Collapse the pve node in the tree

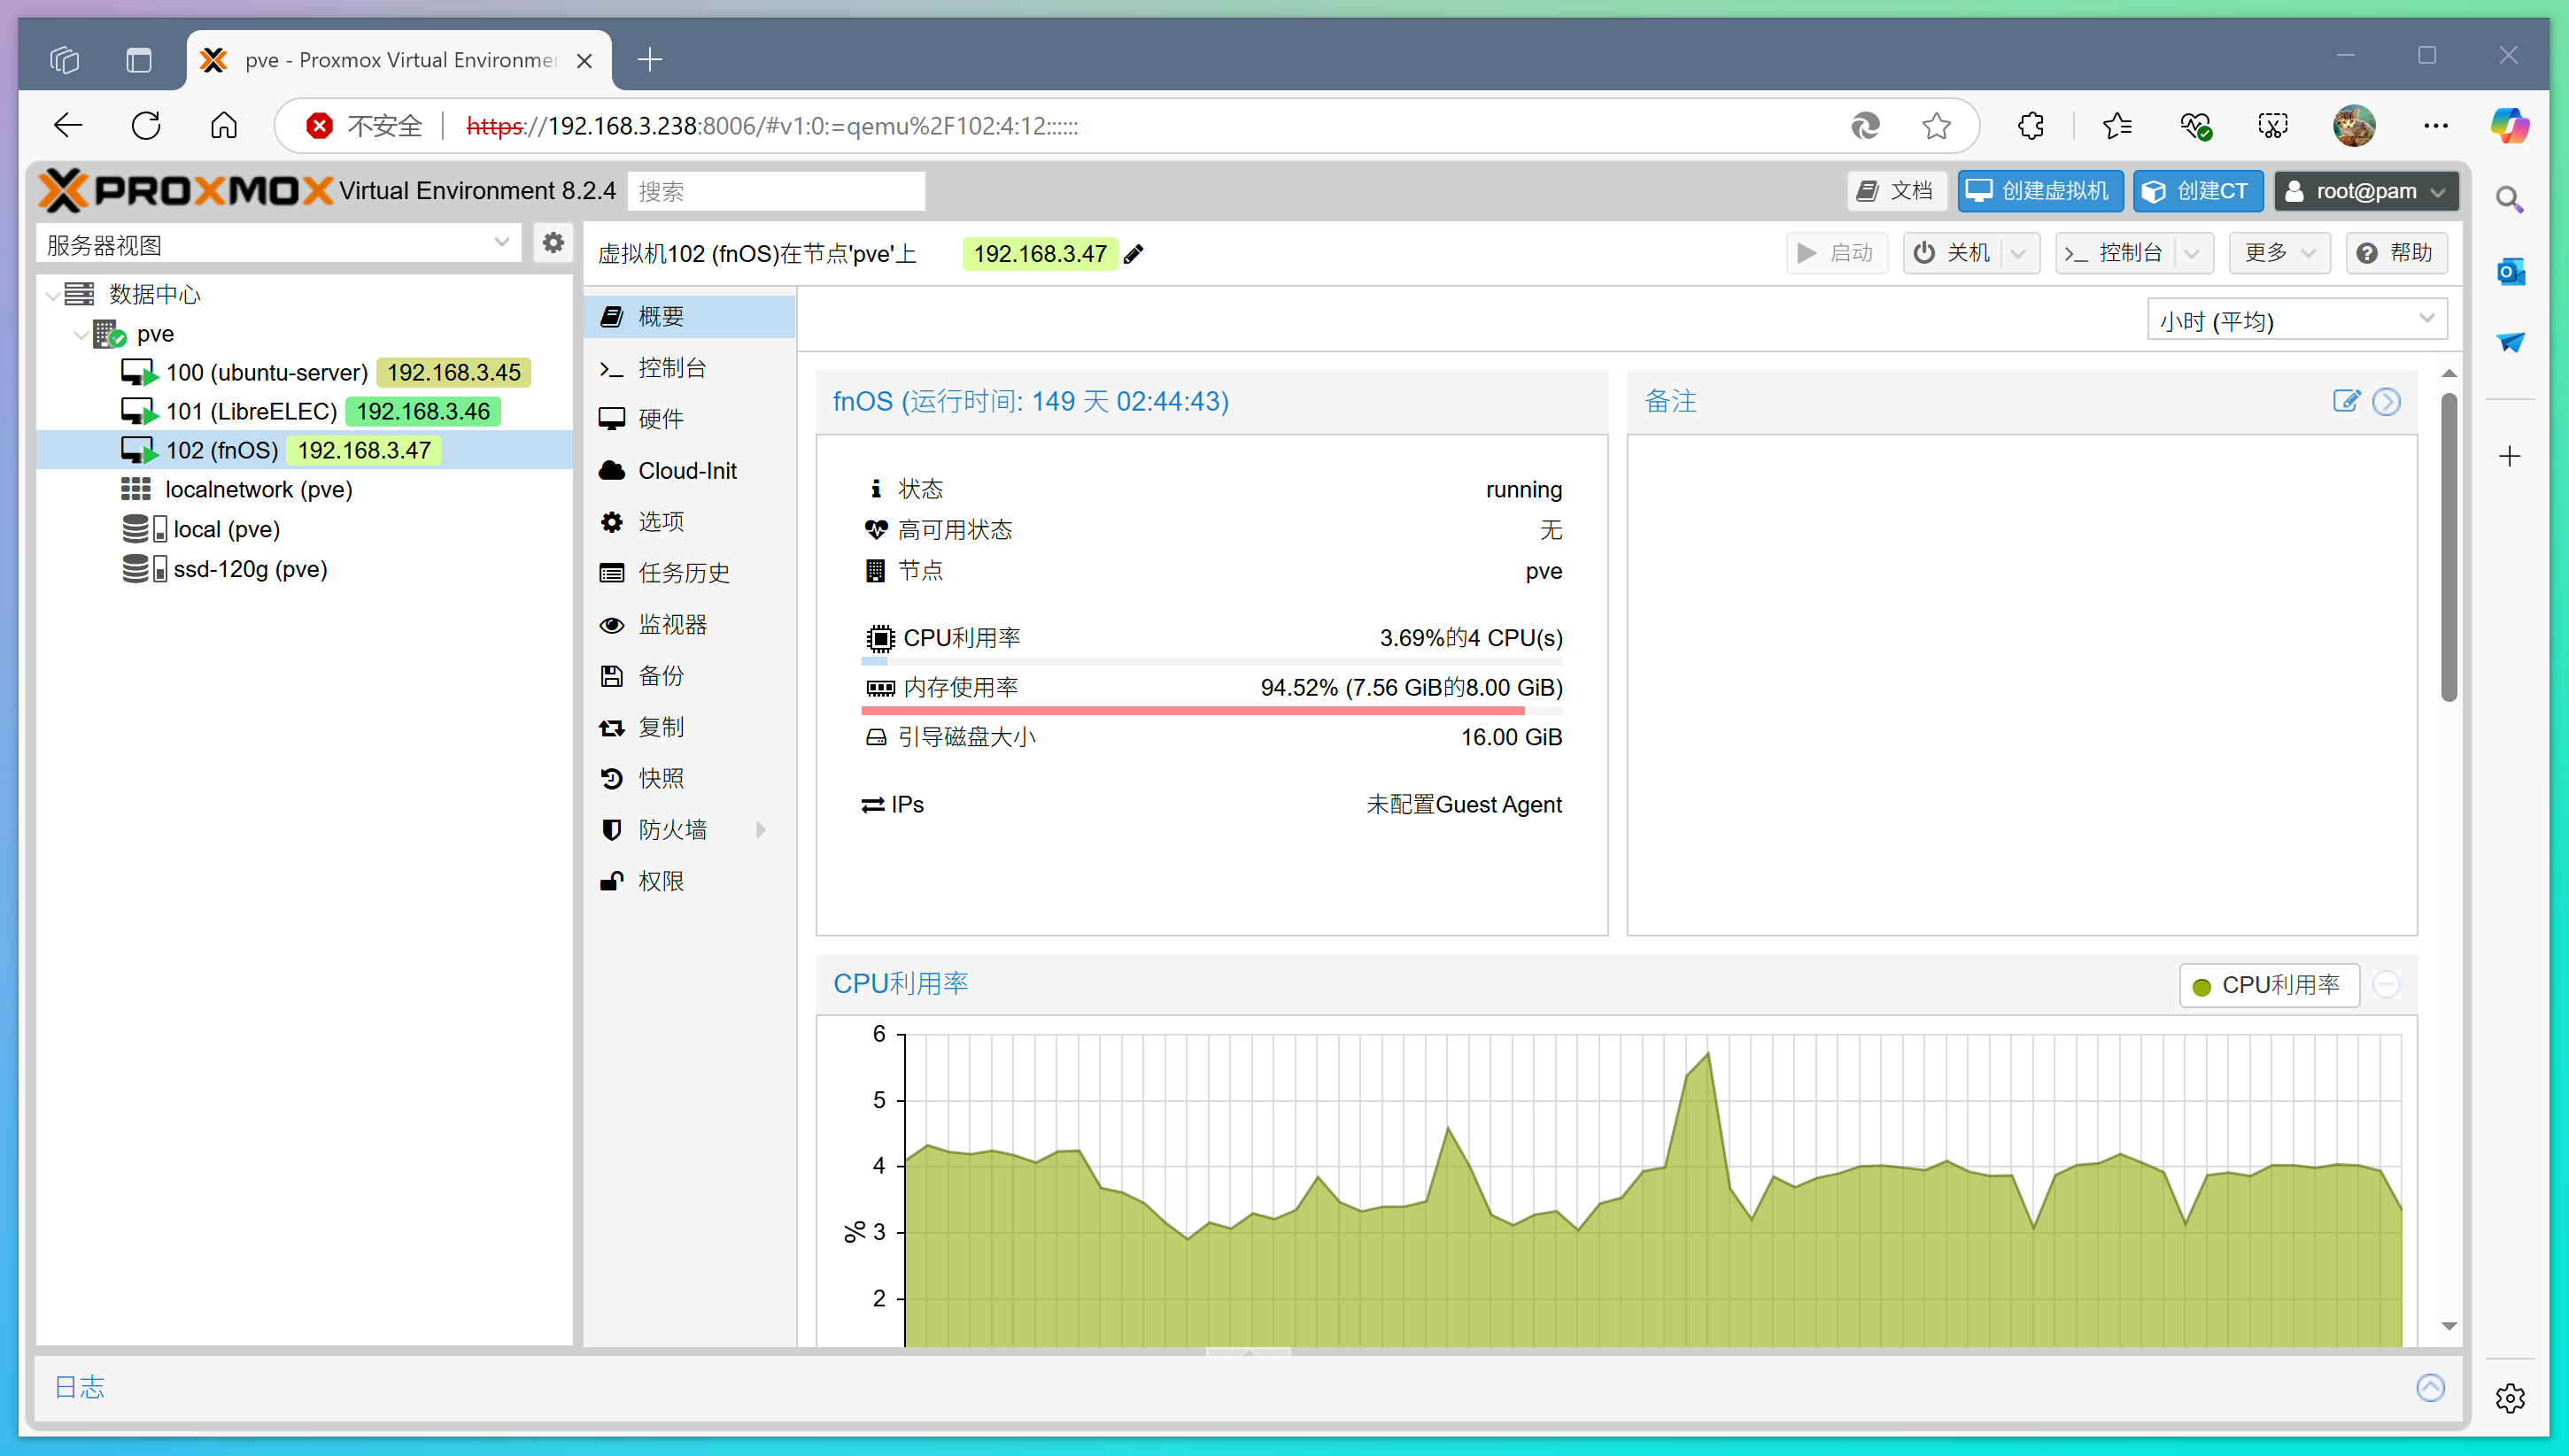pyautogui.click(x=81, y=334)
